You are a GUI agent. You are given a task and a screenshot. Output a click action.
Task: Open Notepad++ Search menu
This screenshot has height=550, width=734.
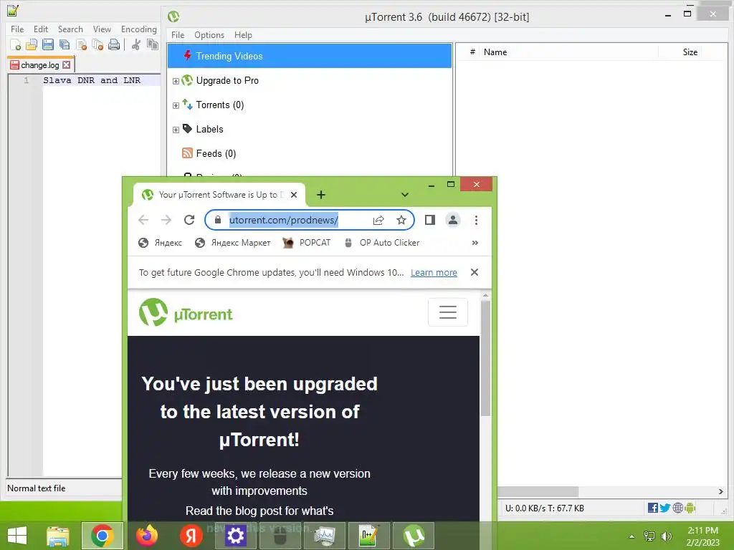[70, 29]
